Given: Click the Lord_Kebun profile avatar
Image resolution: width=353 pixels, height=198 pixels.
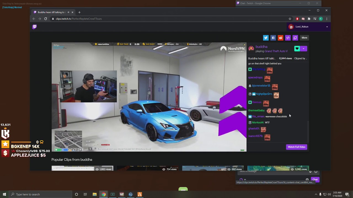Looking at the screenshot, I should click(291, 27).
